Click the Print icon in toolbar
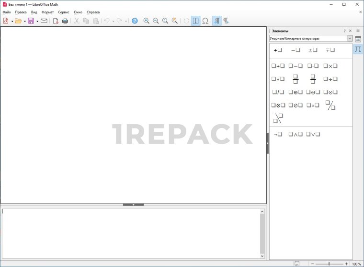Screen dimensions: 364x267 click(x=65, y=21)
